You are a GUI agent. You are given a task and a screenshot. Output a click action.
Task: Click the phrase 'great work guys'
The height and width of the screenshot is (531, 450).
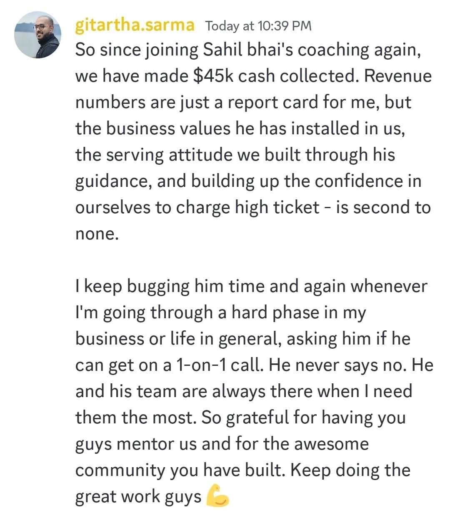pyautogui.click(x=138, y=496)
